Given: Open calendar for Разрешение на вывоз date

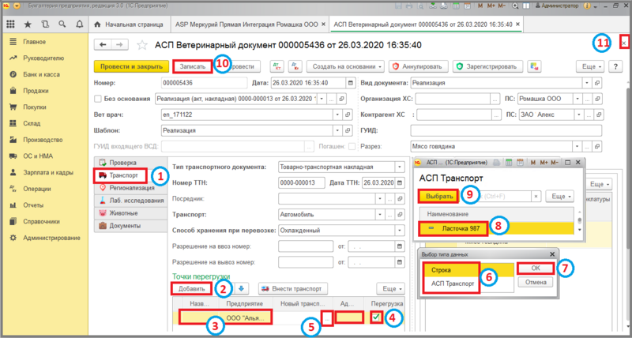Looking at the screenshot, I should pos(400,262).
